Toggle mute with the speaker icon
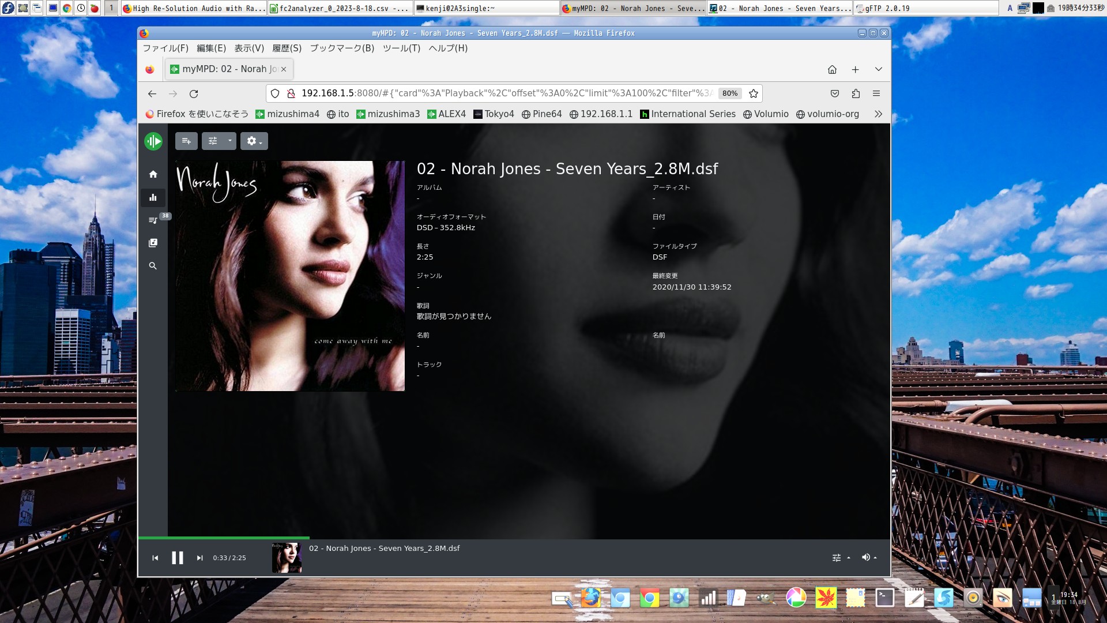Viewport: 1107px width, 623px height. point(865,557)
